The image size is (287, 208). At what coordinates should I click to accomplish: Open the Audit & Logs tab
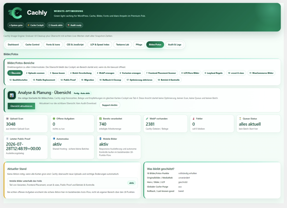(175, 45)
